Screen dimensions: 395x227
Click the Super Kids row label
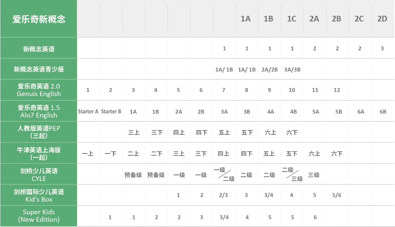[39, 216]
